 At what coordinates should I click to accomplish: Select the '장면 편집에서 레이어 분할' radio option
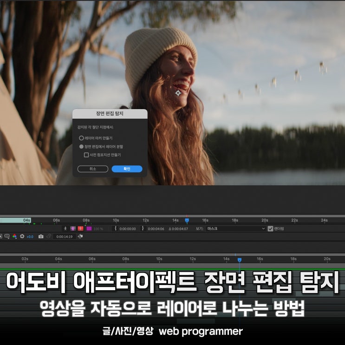[x=81, y=147]
